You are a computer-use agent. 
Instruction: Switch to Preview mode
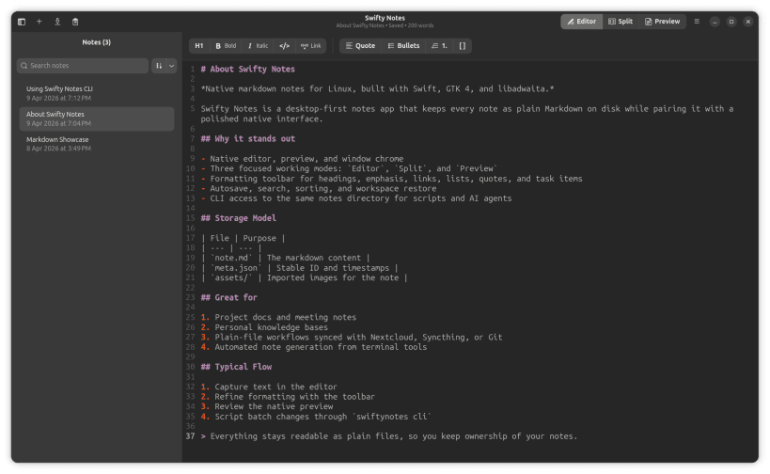tap(662, 22)
